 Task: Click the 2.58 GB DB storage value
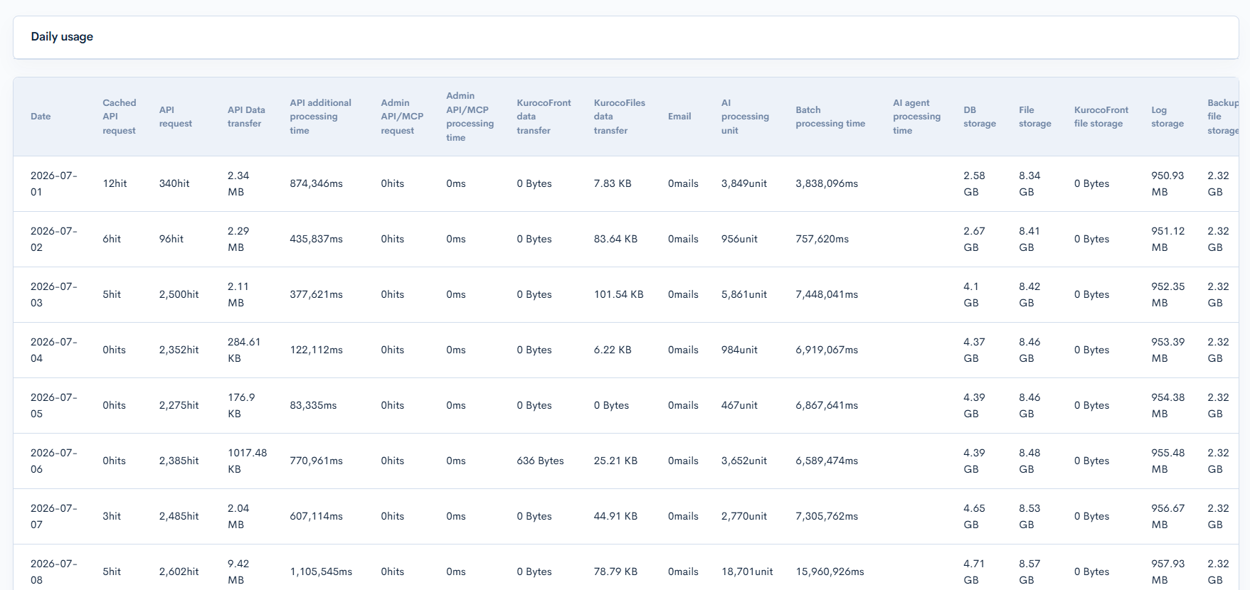point(974,183)
